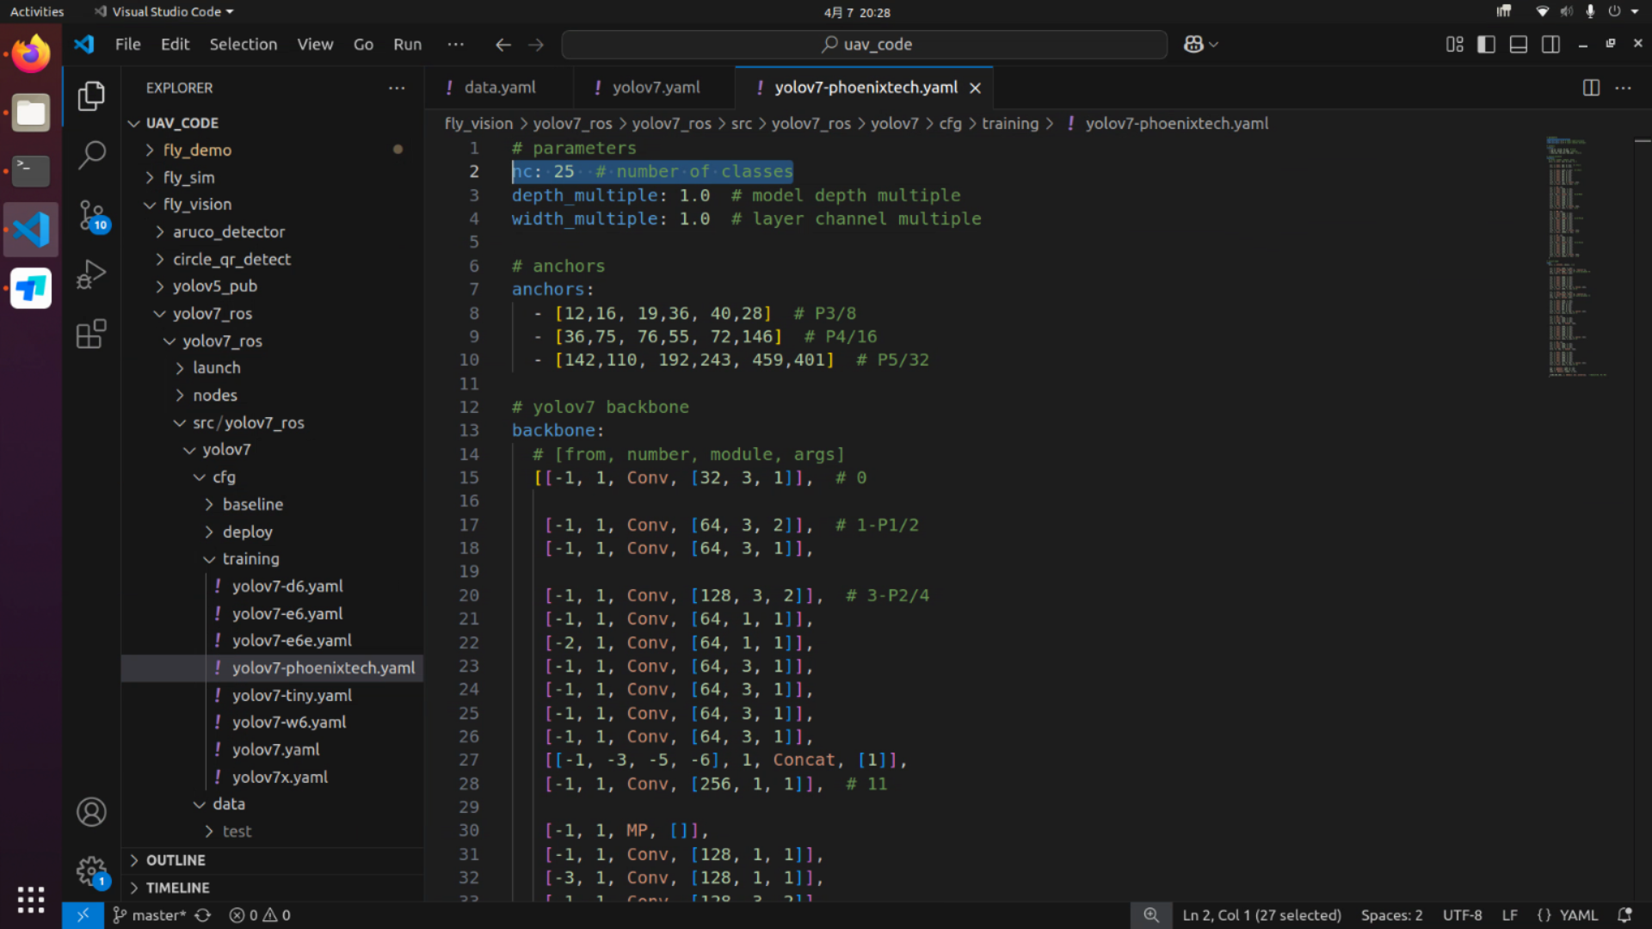Open the File menu
This screenshot has width=1652, height=929.
click(x=127, y=44)
